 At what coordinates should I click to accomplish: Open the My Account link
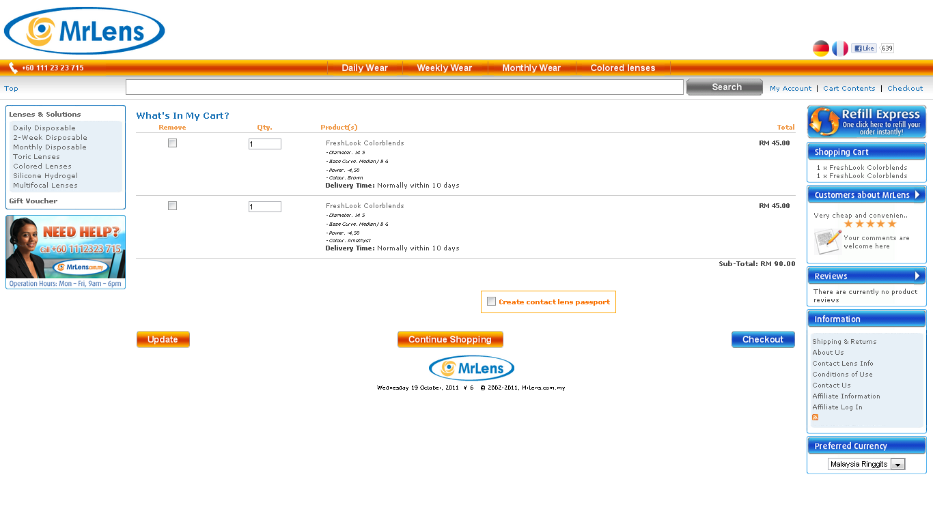pos(791,88)
